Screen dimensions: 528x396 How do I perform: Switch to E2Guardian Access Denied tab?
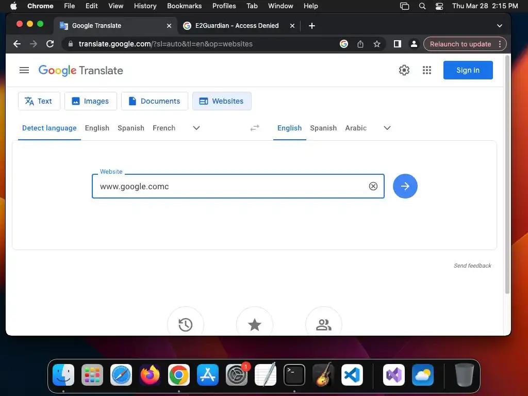237,26
